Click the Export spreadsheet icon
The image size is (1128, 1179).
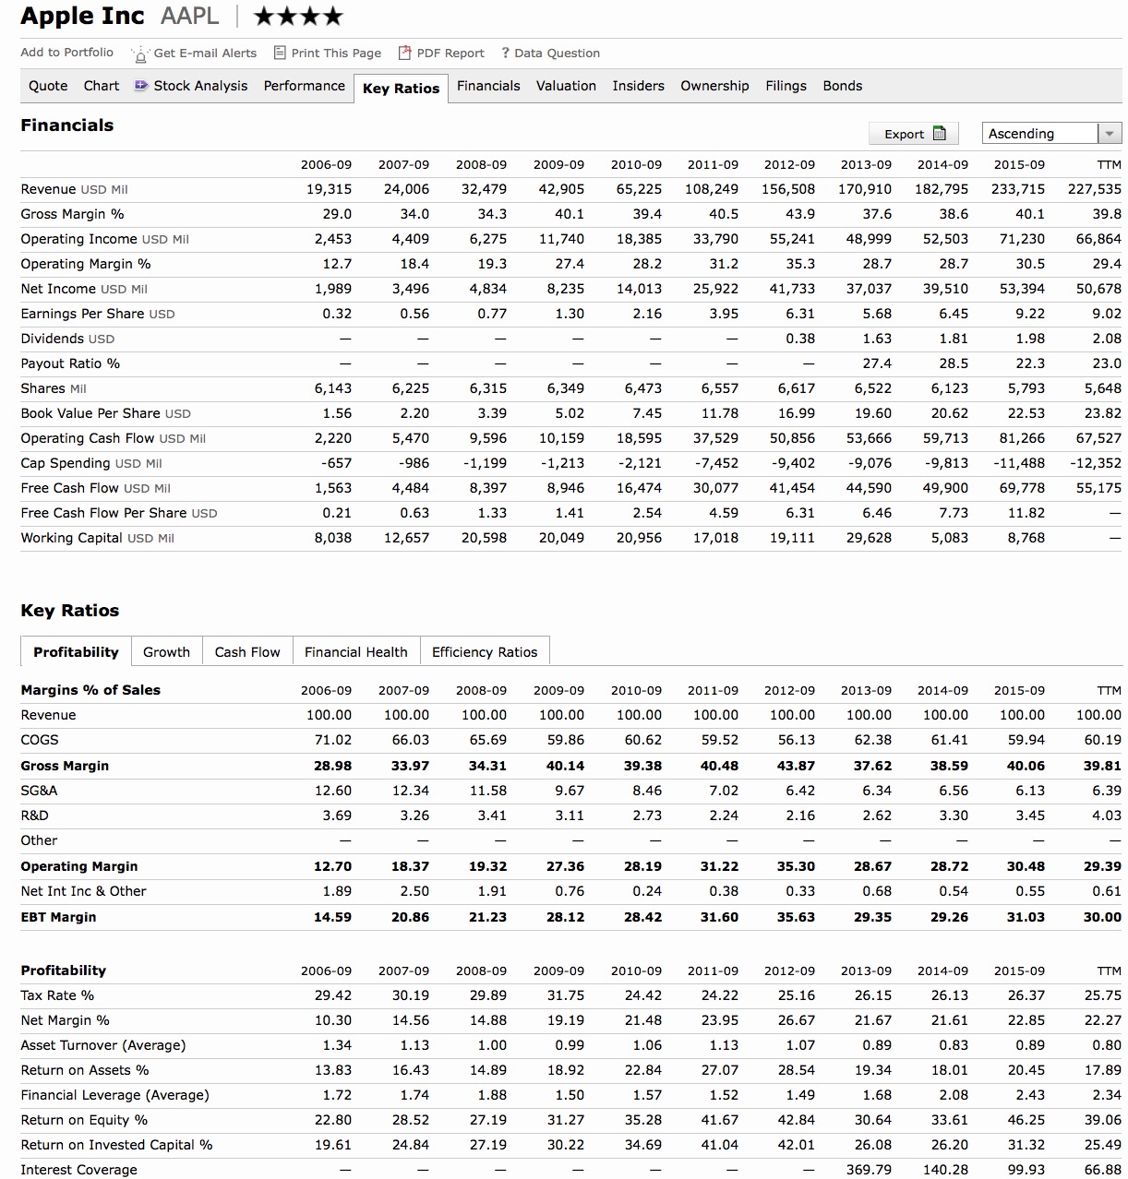(940, 134)
